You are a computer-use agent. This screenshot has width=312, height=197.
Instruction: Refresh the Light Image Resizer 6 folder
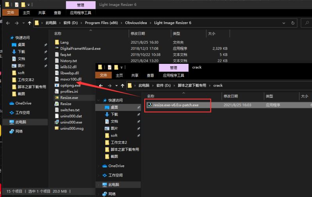[293, 23]
